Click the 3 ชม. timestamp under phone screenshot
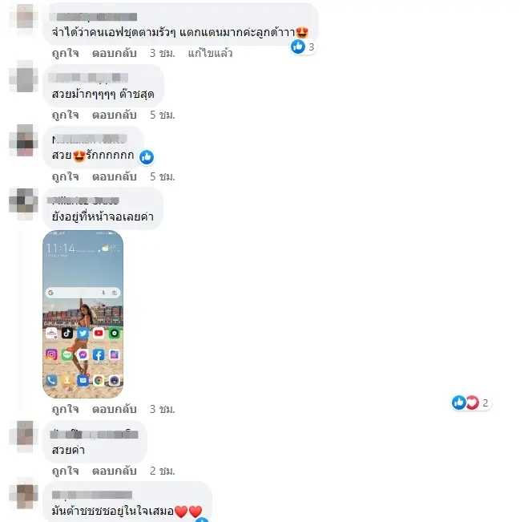 tap(163, 409)
